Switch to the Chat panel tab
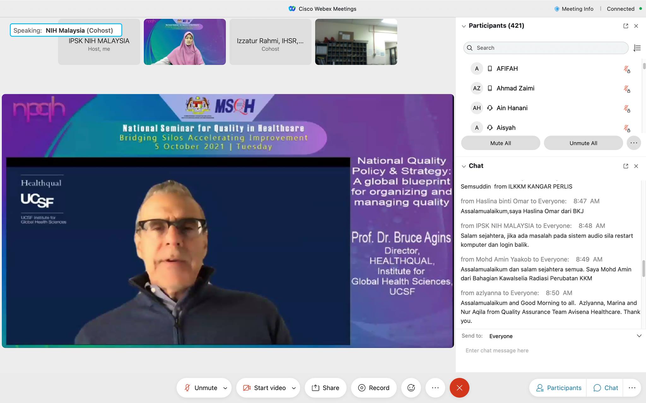The height and width of the screenshot is (403, 646). tap(606, 388)
